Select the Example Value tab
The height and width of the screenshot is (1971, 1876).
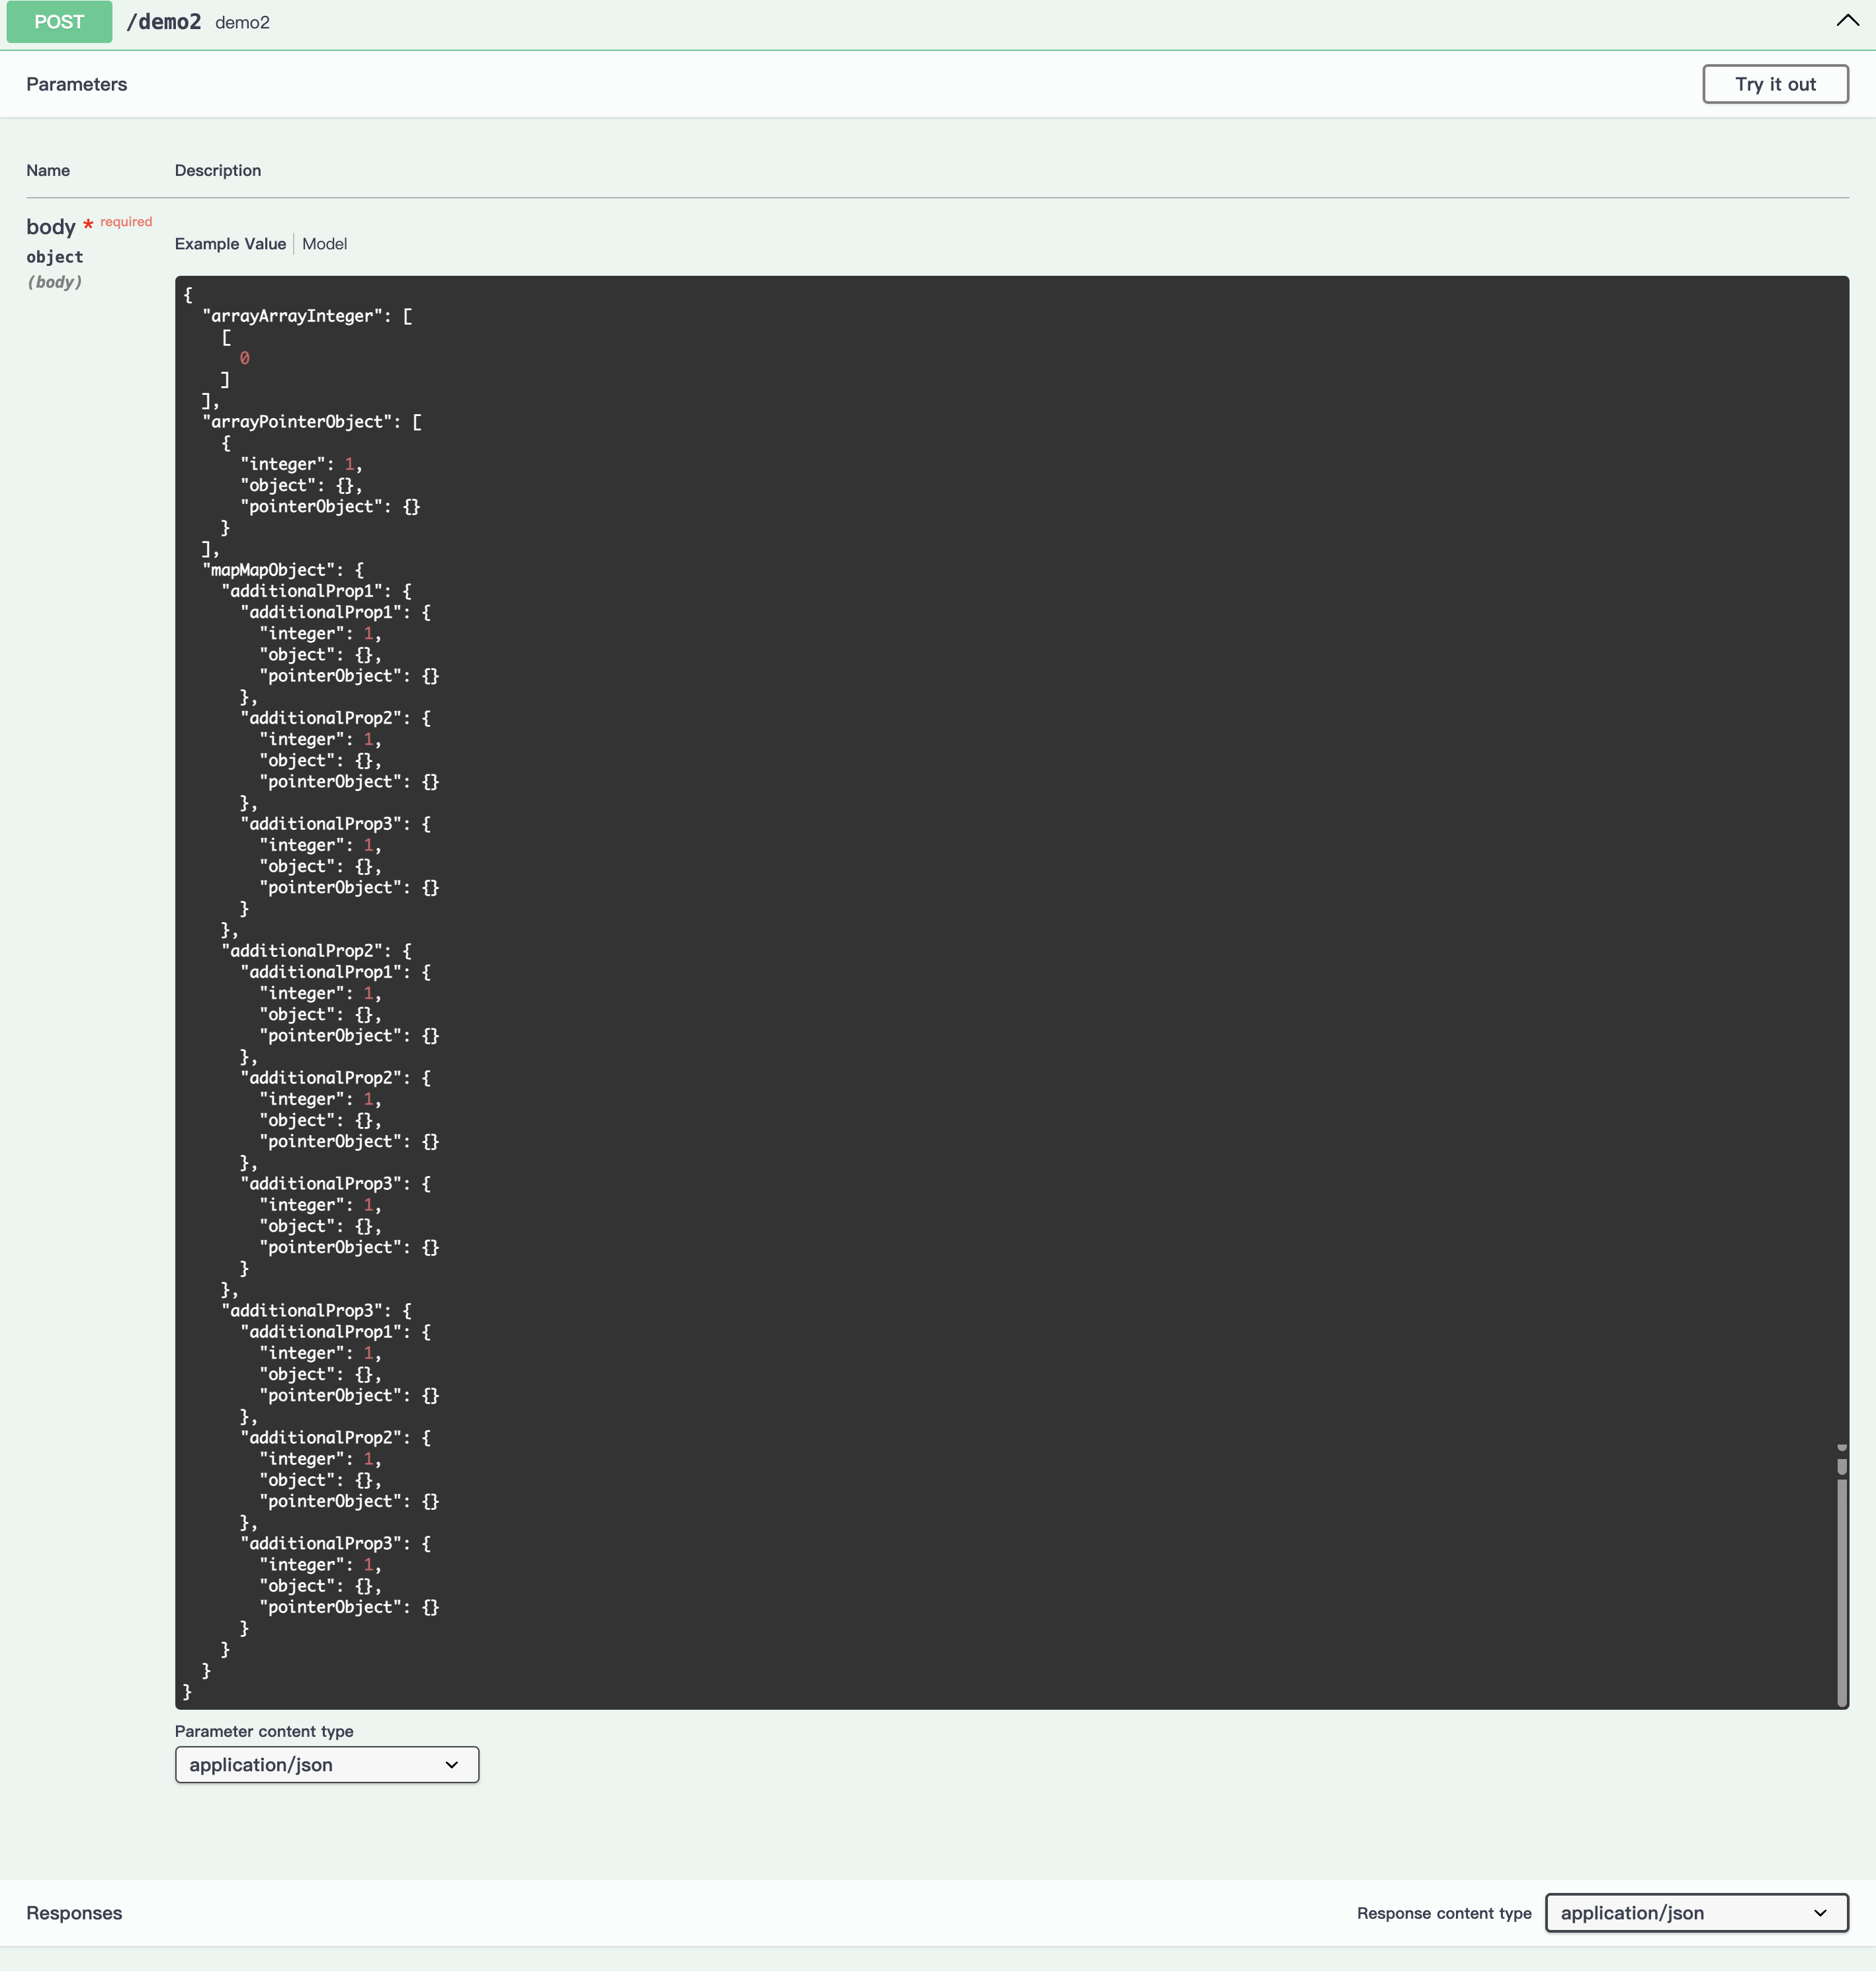coord(230,244)
